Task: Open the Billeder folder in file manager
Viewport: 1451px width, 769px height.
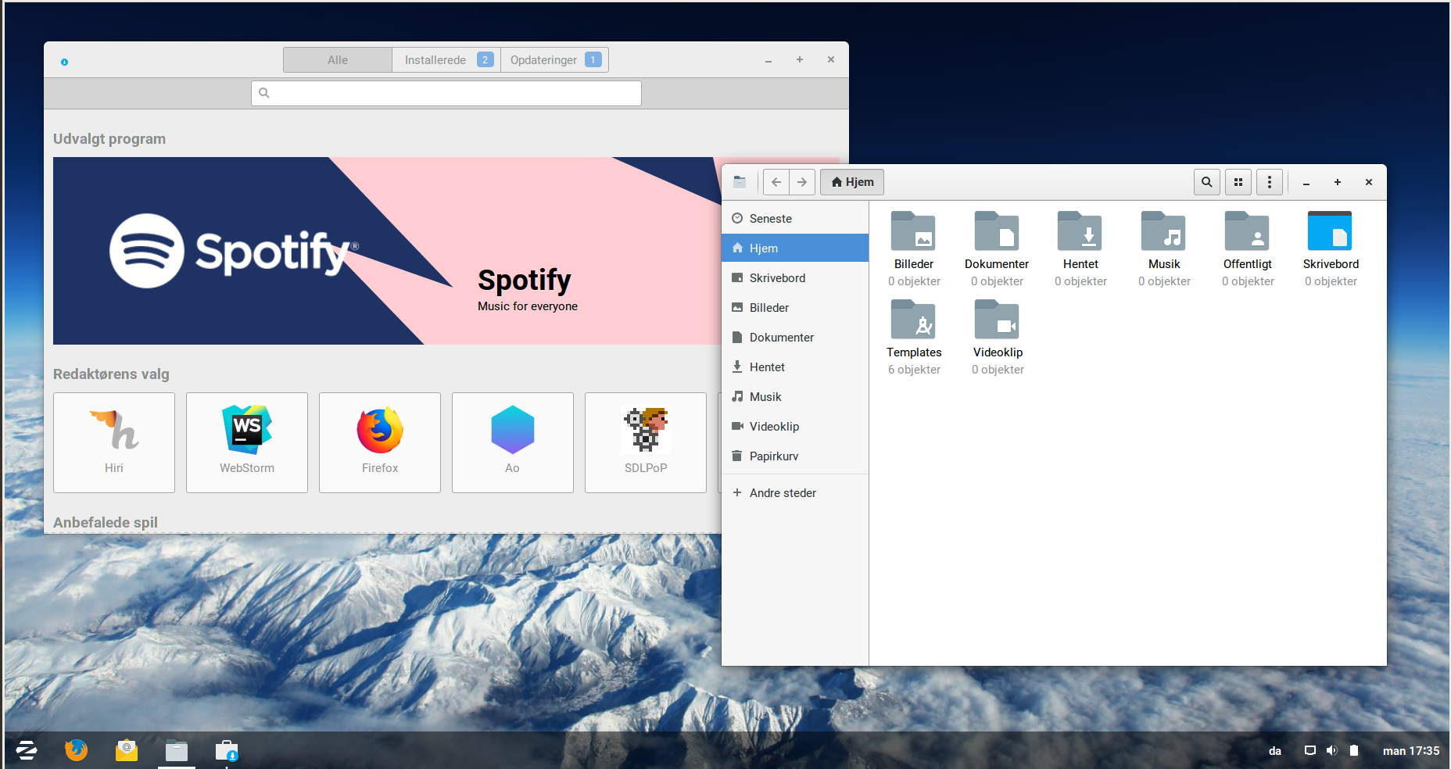Action: tap(913, 231)
